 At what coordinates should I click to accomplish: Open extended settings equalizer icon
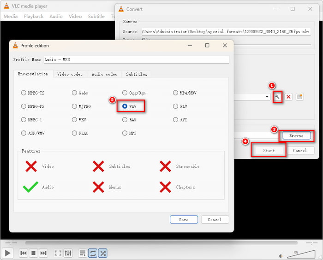(x=68, y=253)
